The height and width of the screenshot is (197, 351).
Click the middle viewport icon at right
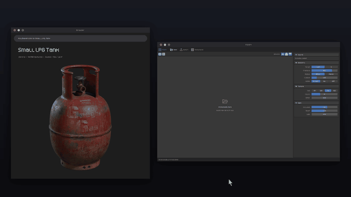pos(287,54)
